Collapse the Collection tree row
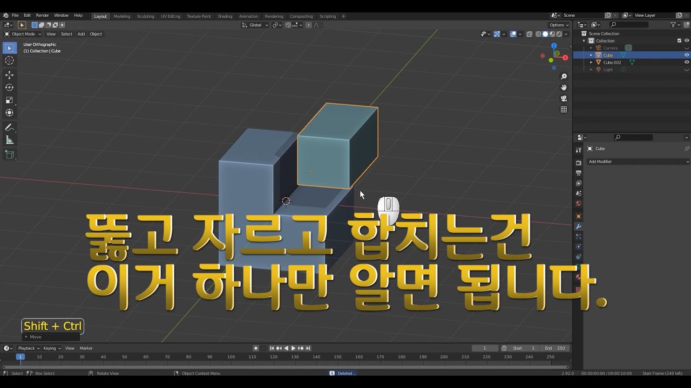The image size is (691, 388). click(x=584, y=40)
